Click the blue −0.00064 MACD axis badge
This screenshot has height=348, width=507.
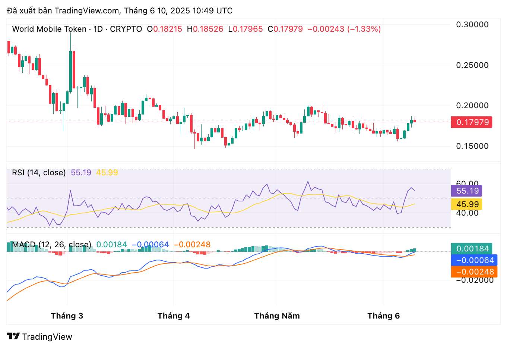(474, 260)
